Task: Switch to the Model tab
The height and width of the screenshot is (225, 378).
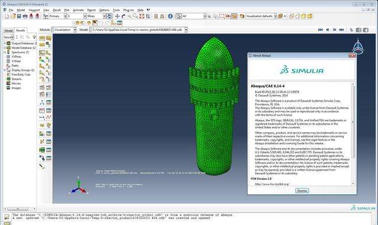Action: point(8,31)
